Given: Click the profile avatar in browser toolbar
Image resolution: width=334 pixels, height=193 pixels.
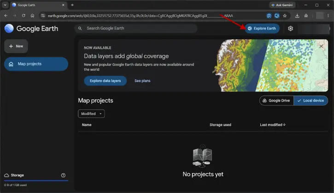Looking at the screenshot, I should (320, 16).
